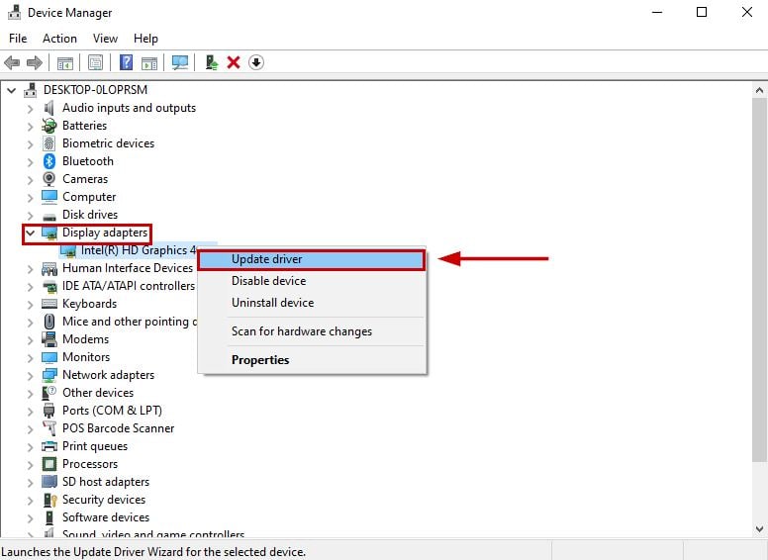Click the black down-arrow Disable device toolbar icon
Screen dimensions: 768x560
[255, 62]
